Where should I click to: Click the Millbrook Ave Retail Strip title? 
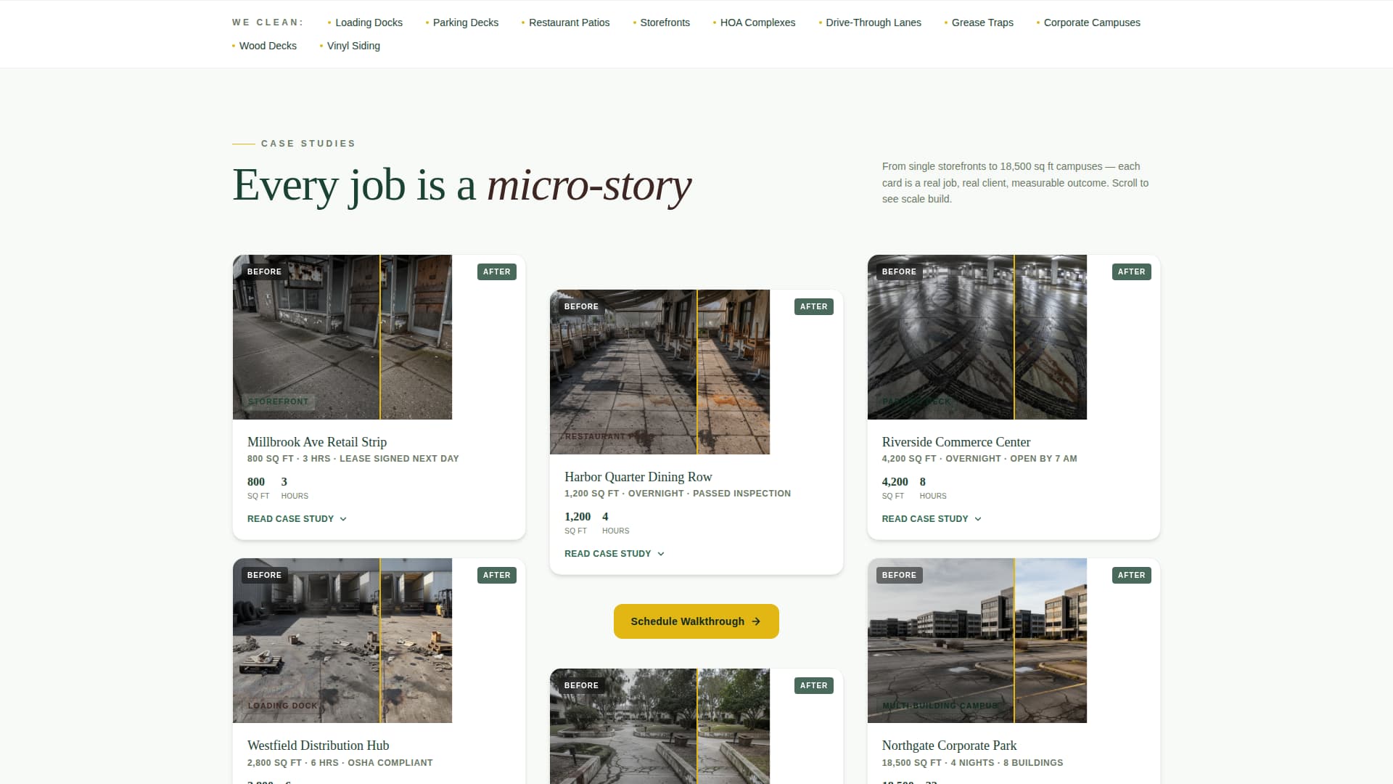[317, 442]
